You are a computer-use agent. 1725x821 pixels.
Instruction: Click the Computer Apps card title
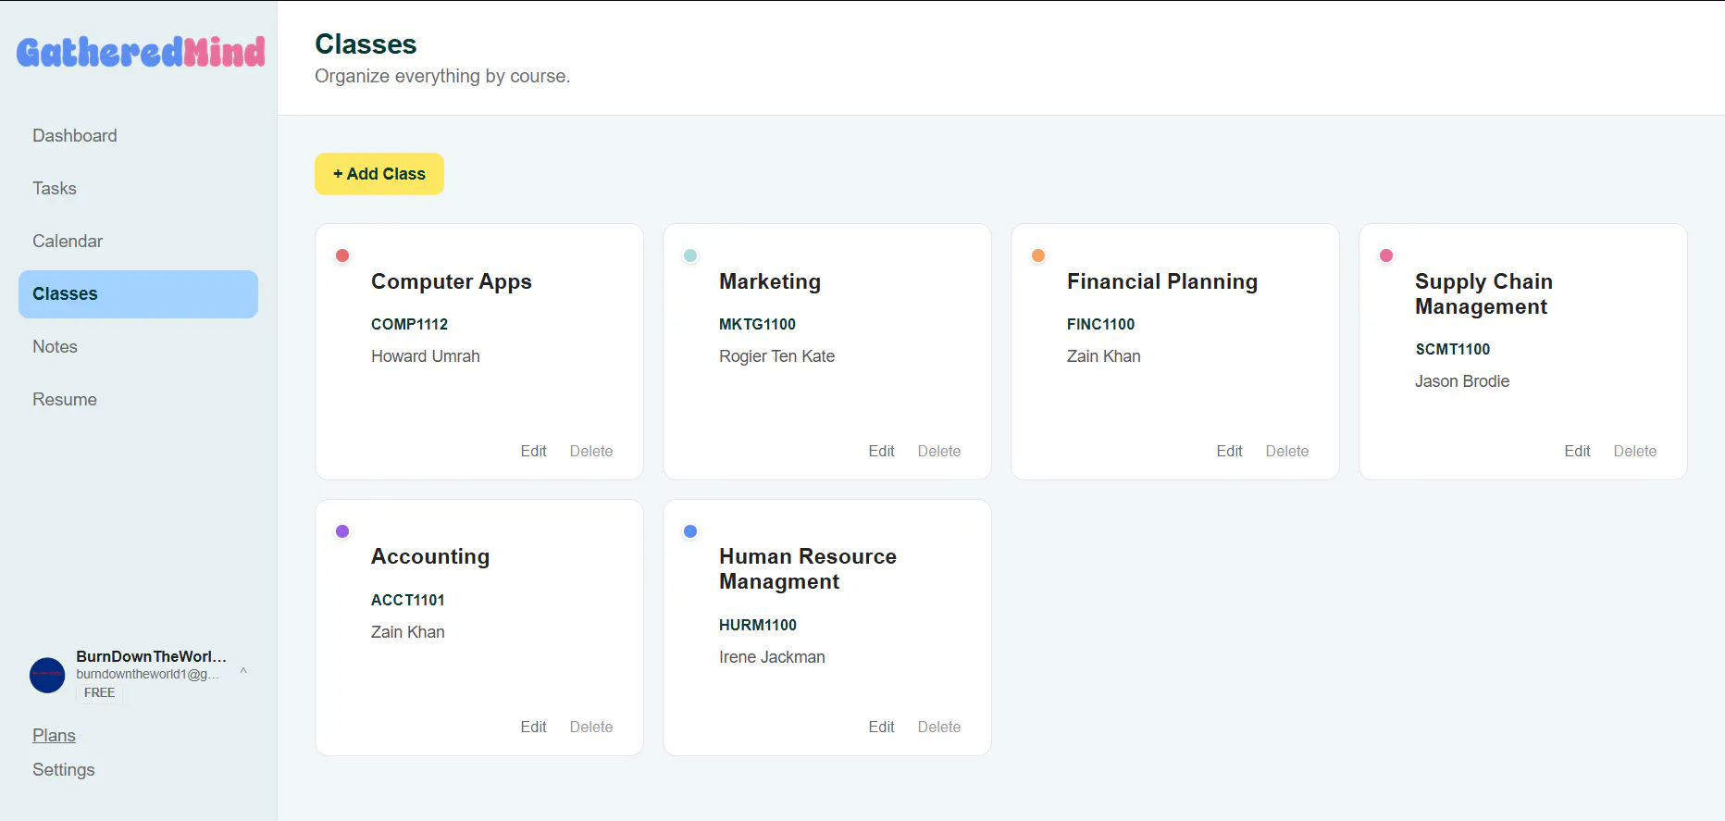click(x=452, y=281)
